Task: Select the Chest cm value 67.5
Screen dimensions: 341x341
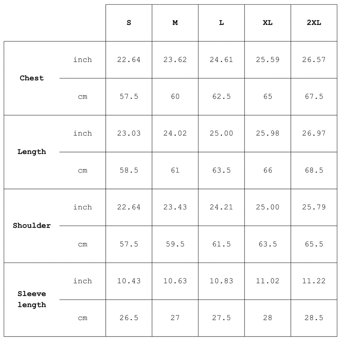Action: [314, 97]
